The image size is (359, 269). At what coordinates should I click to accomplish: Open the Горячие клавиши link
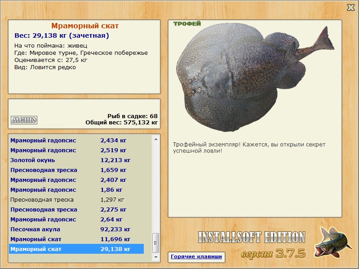pos(196,256)
